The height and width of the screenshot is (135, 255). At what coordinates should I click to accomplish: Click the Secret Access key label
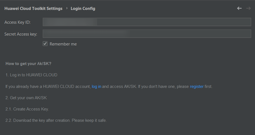pos(21,34)
